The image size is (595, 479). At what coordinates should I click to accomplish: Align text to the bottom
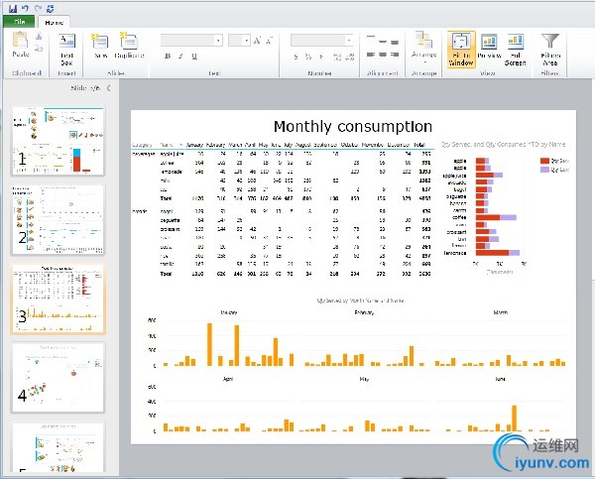pos(395,42)
